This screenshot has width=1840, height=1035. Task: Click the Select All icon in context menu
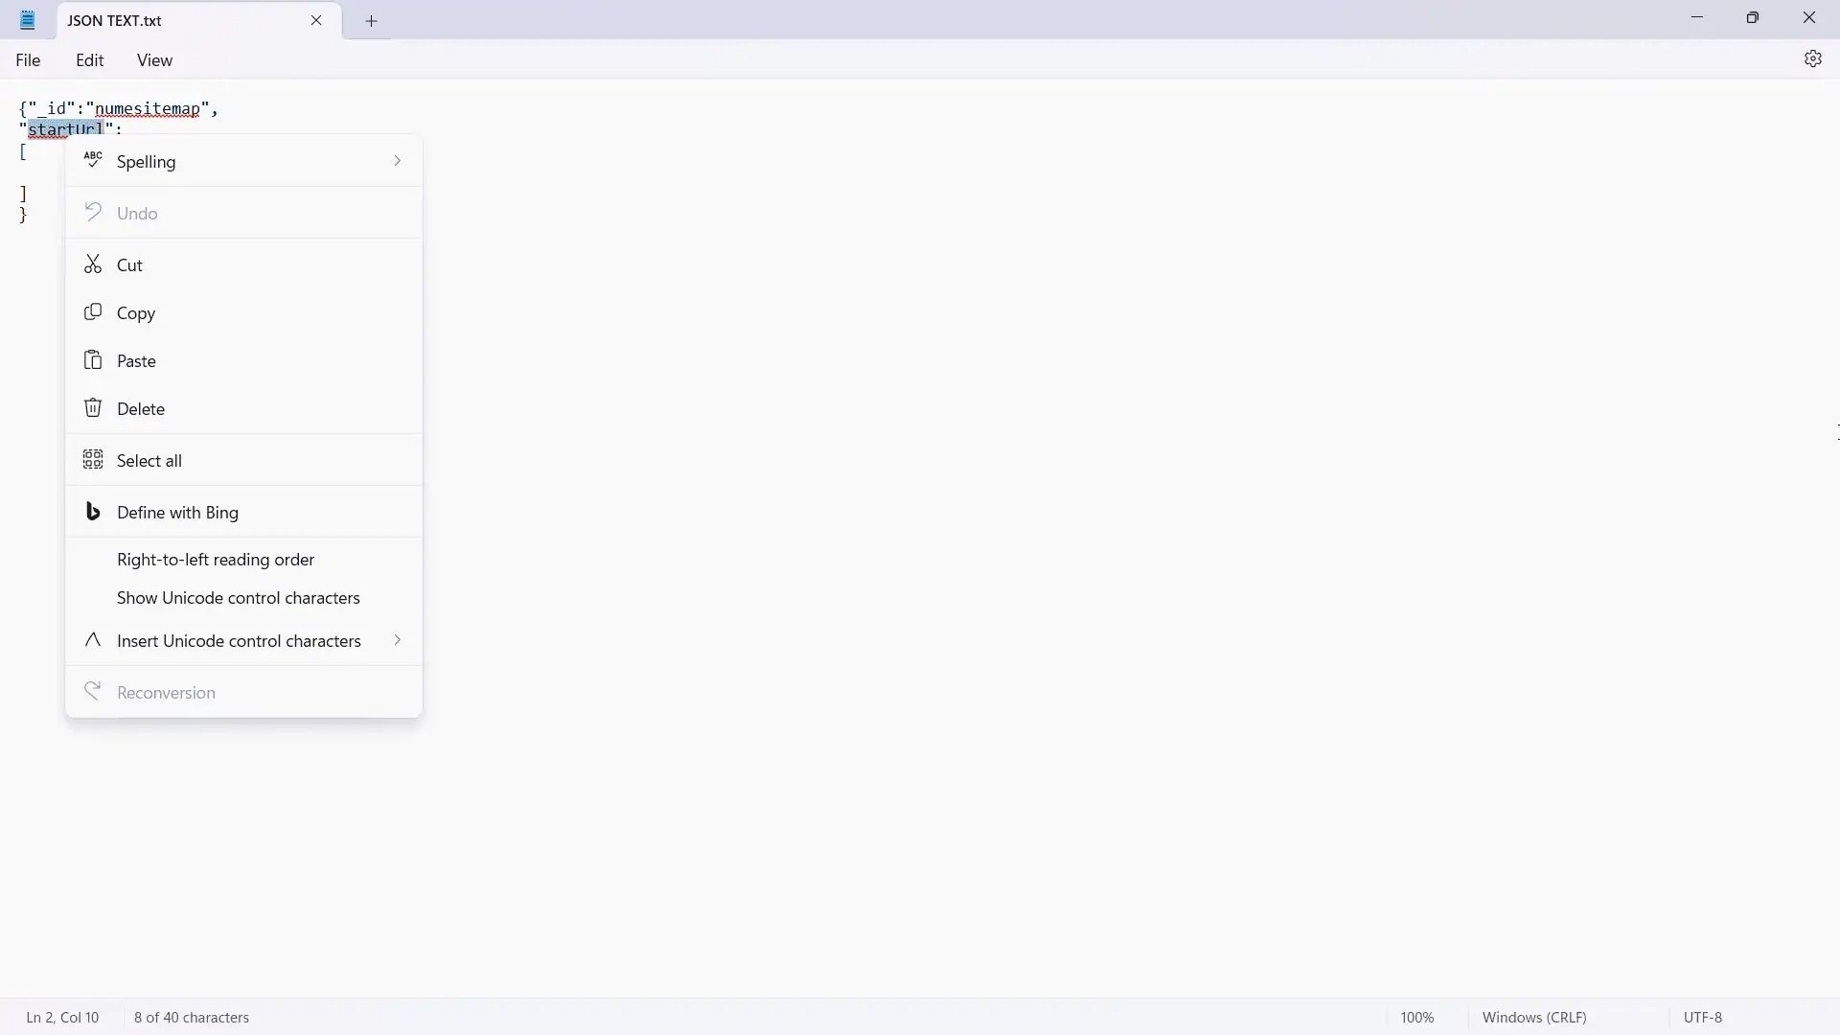[x=91, y=460]
